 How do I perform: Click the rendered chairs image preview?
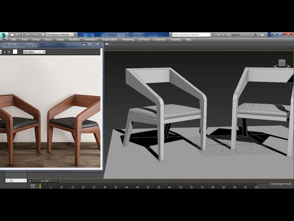50,111
